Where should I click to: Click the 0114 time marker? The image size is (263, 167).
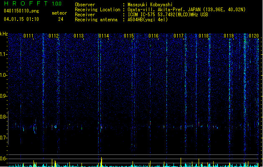[x=104, y=36]
